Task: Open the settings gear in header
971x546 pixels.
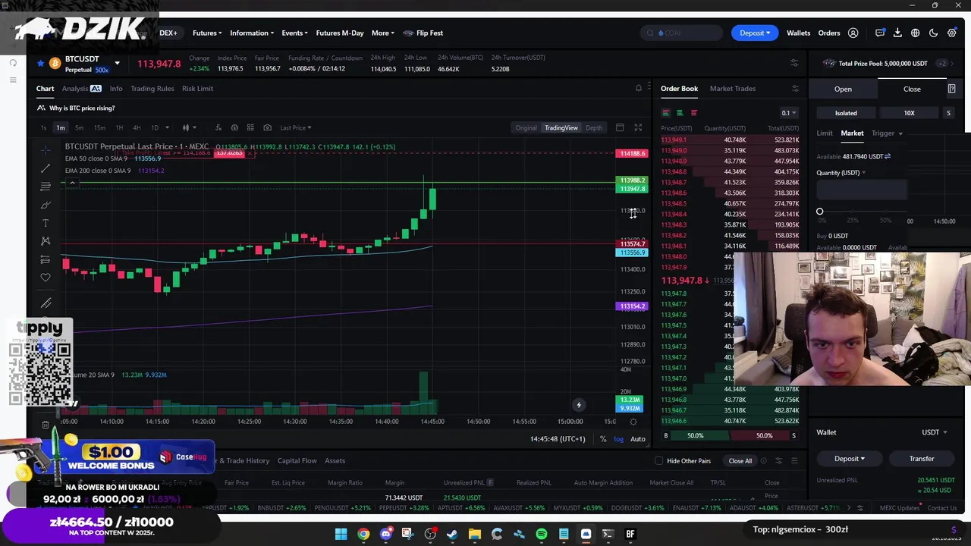Action: coord(952,33)
